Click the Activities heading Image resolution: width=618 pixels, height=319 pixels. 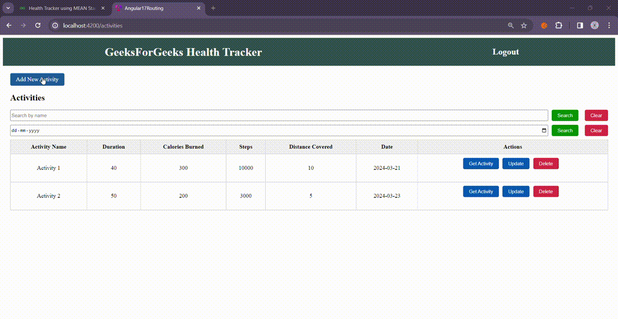coord(28,98)
